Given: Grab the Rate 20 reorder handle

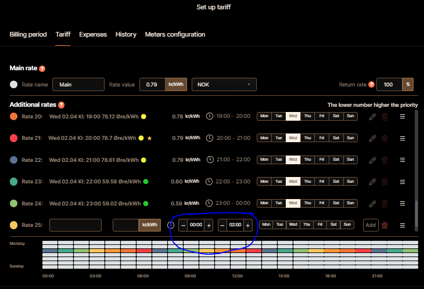Looking at the screenshot, I should tap(403, 117).
